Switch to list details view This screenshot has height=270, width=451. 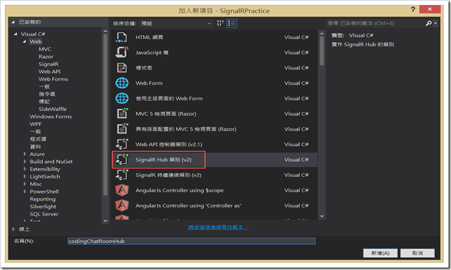(x=232, y=23)
